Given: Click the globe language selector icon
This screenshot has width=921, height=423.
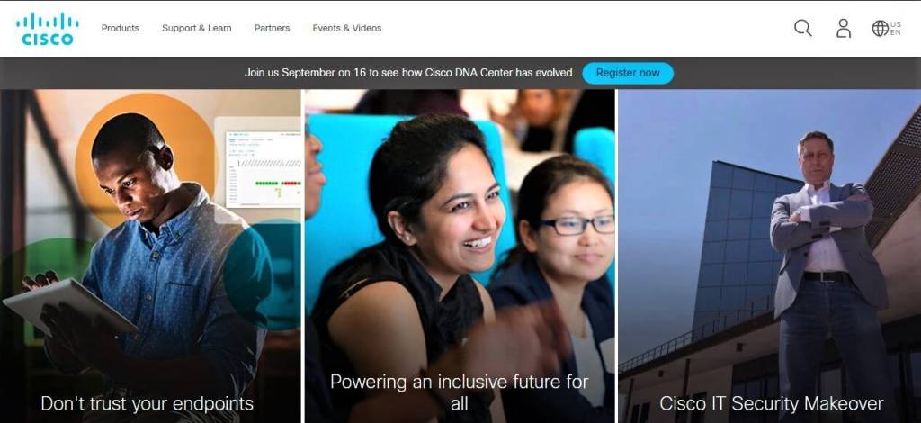Looking at the screenshot, I should [880, 28].
